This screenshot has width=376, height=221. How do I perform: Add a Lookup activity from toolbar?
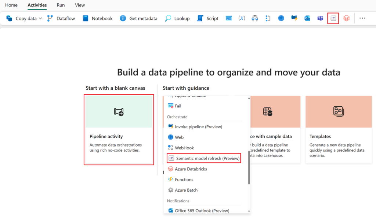click(177, 18)
